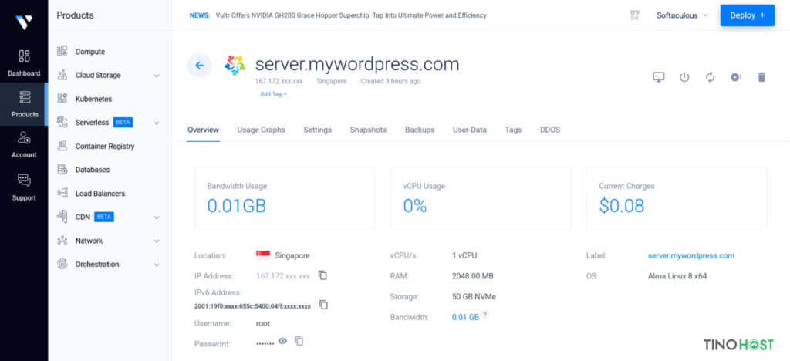Click the Cloud Storage icon
Viewport: 790px width, 361px height.
62,75
